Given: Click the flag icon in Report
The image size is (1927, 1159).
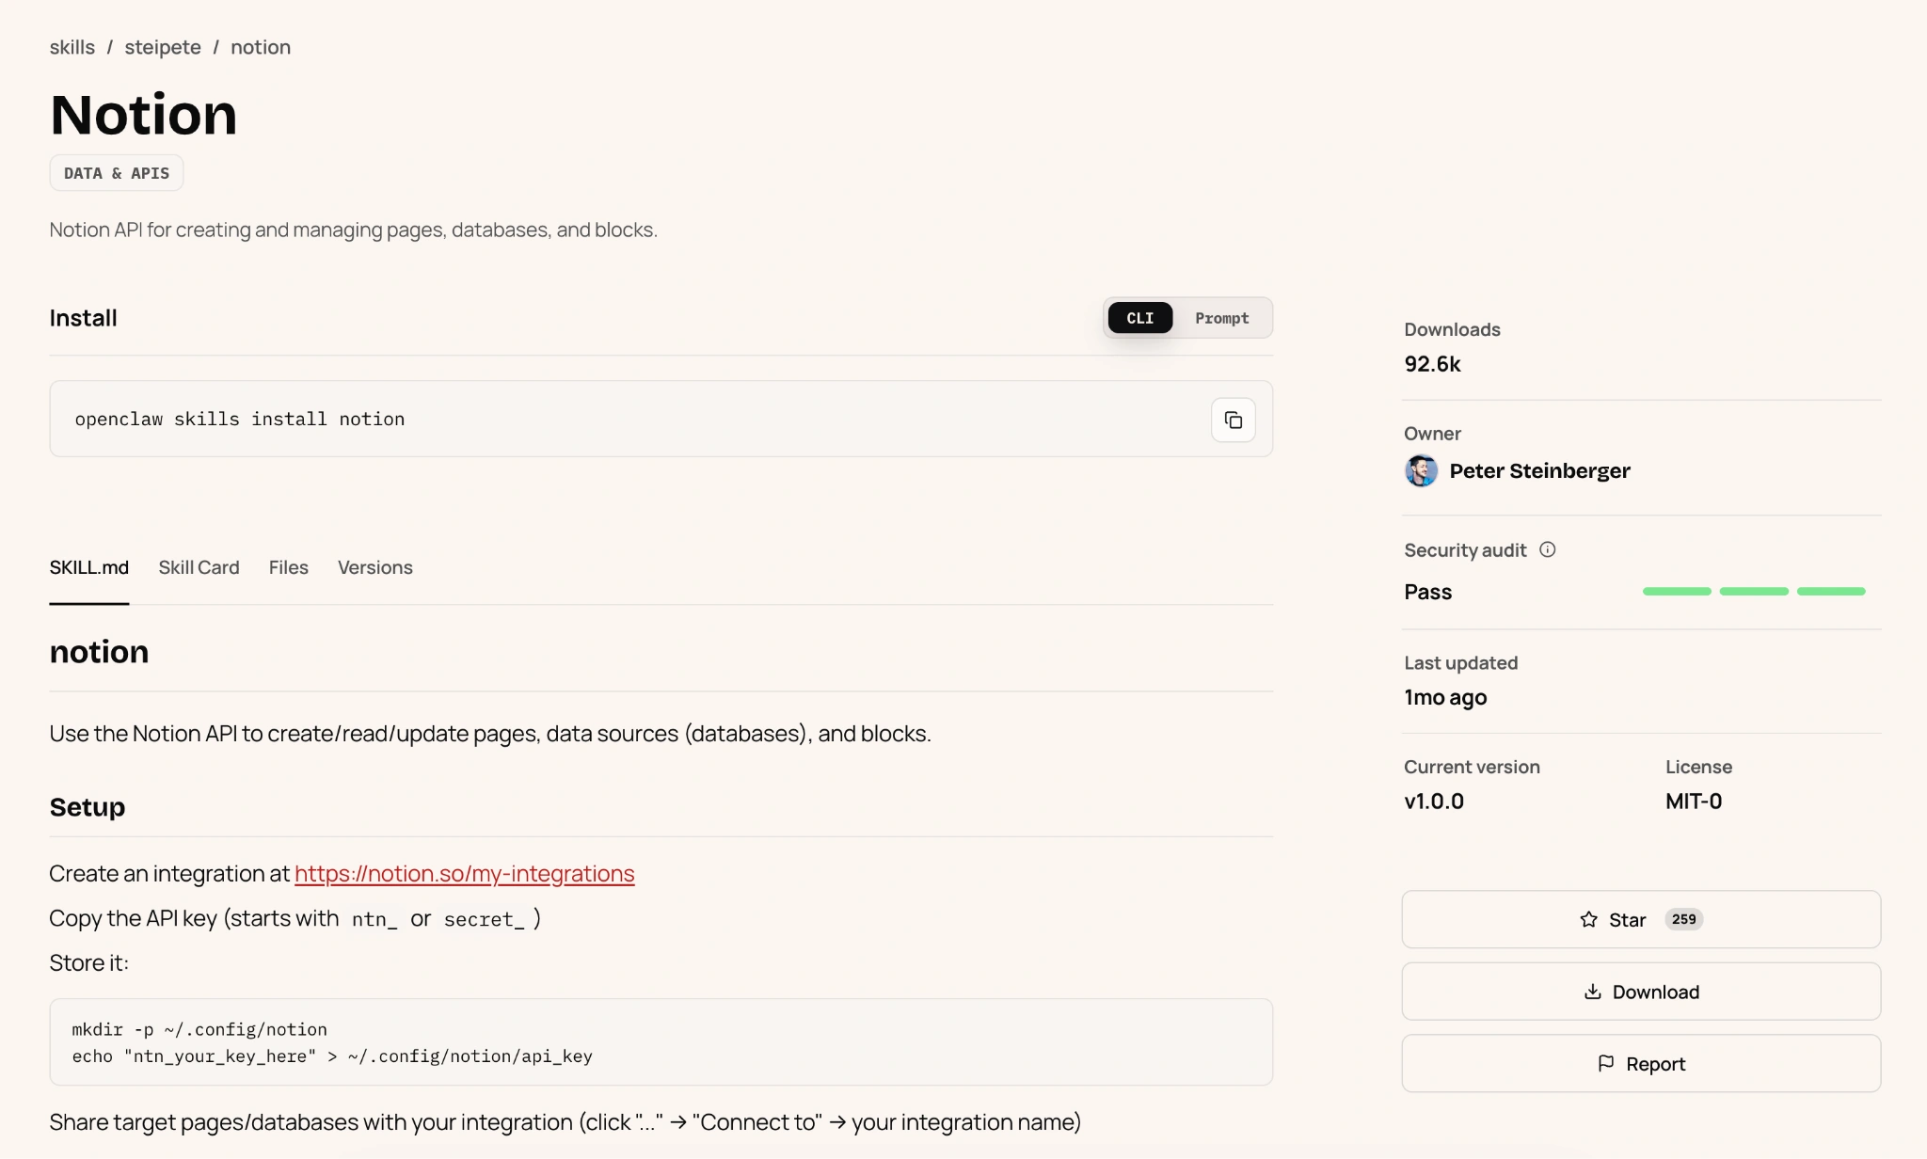Looking at the screenshot, I should point(1605,1063).
